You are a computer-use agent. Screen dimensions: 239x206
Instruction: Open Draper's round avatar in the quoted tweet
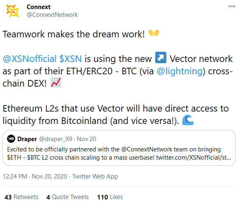tap(11, 139)
